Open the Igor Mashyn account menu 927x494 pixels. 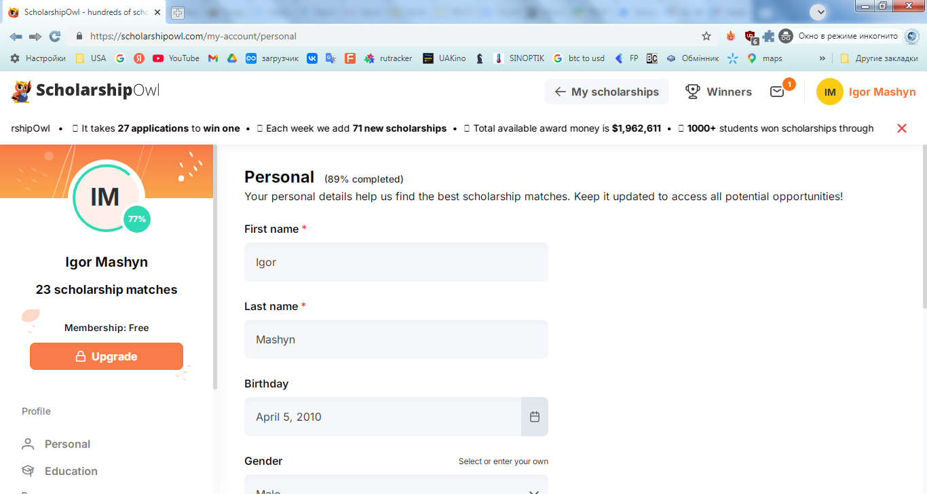[866, 92]
